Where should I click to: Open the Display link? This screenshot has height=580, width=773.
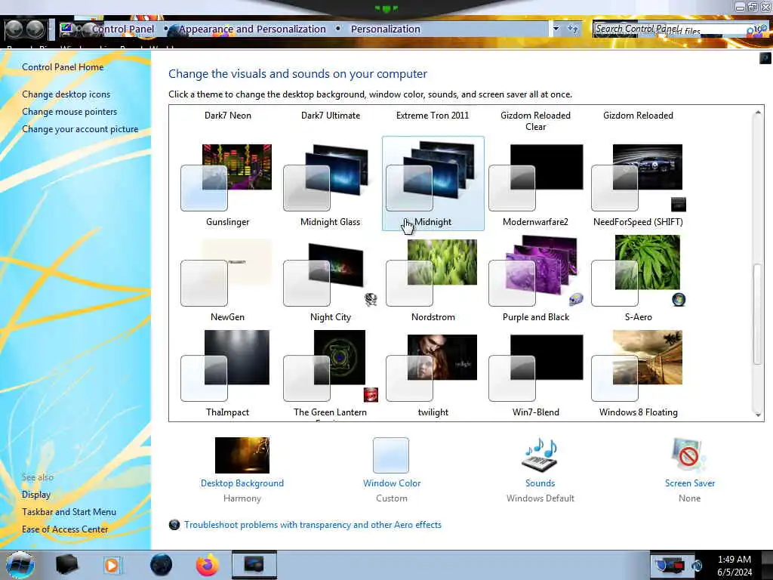[x=36, y=494]
